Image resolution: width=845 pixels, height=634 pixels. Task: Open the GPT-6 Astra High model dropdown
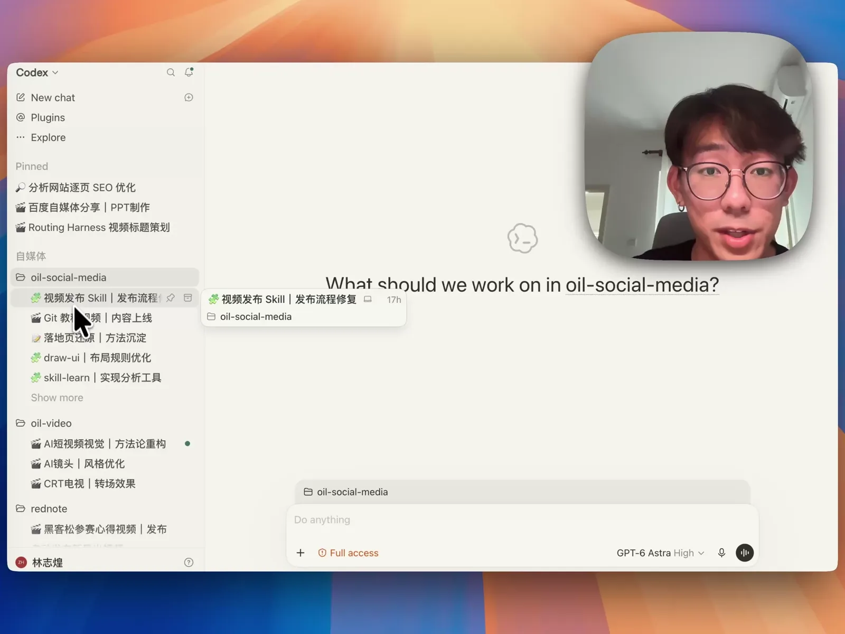point(661,553)
